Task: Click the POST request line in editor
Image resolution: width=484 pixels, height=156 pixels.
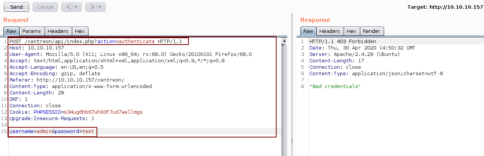Action: pyautogui.click(x=98, y=41)
